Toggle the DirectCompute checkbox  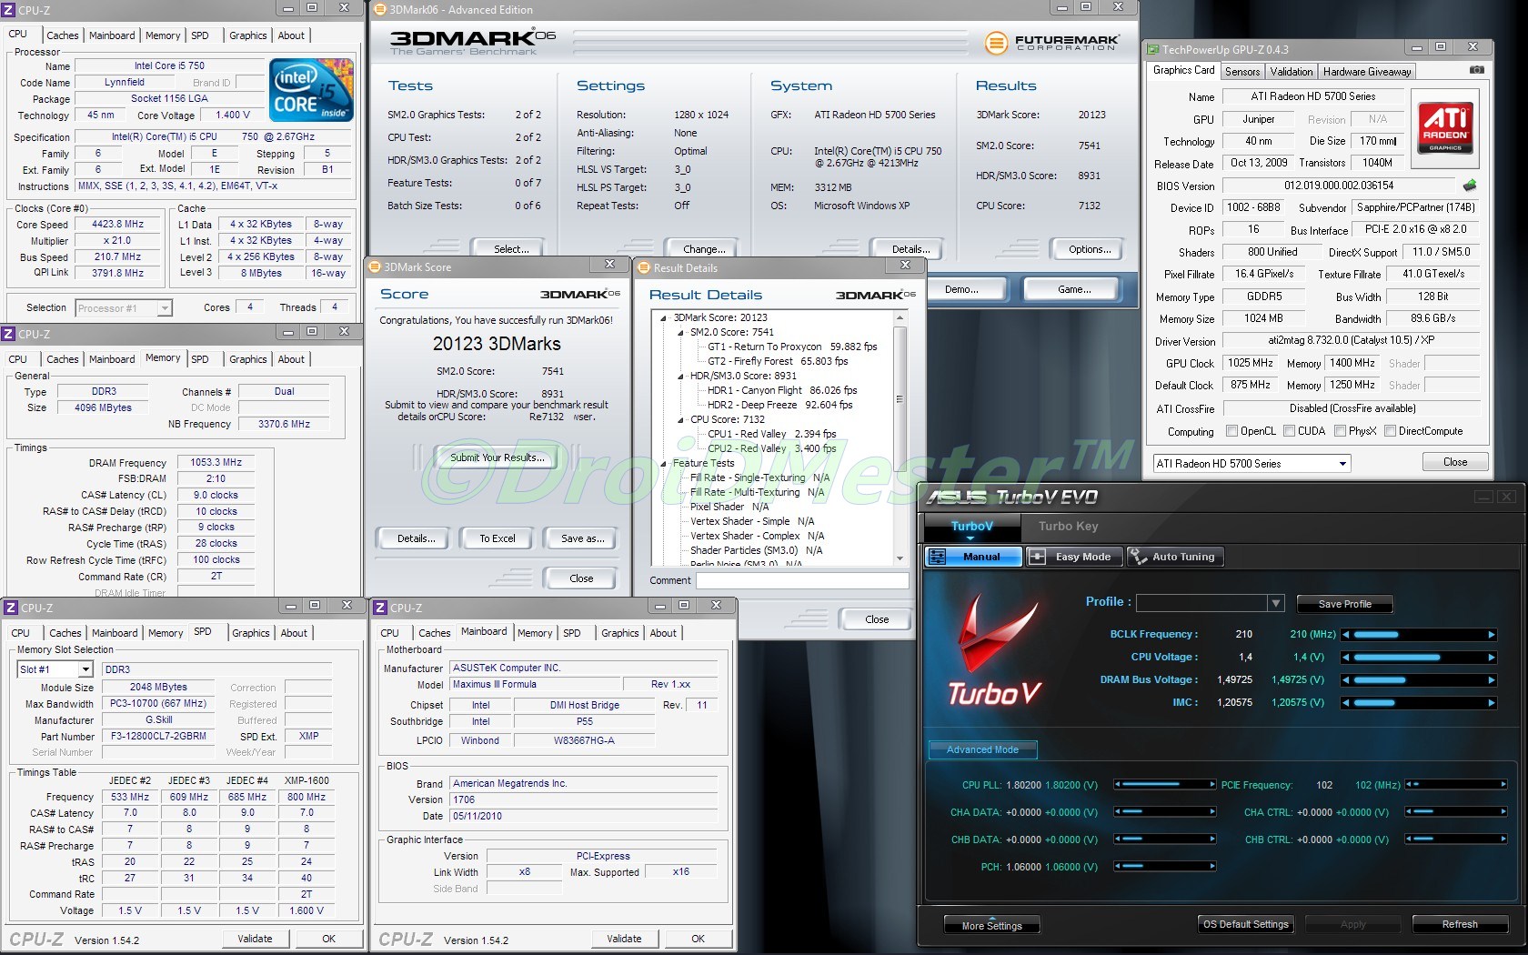pyautogui.click(x=1390, y=431)
